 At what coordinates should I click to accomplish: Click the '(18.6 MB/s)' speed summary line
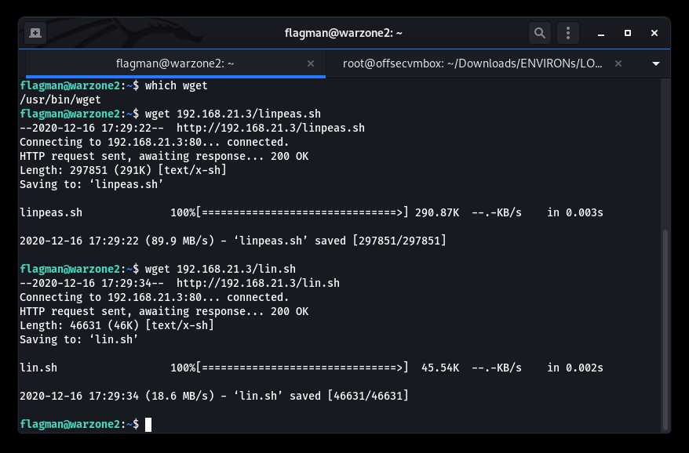[214, 396]
